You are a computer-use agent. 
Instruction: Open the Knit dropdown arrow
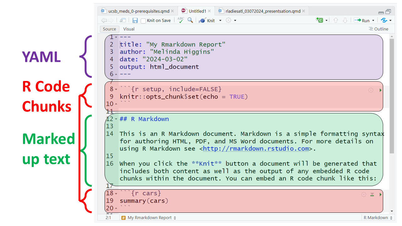tap(220, 20)
